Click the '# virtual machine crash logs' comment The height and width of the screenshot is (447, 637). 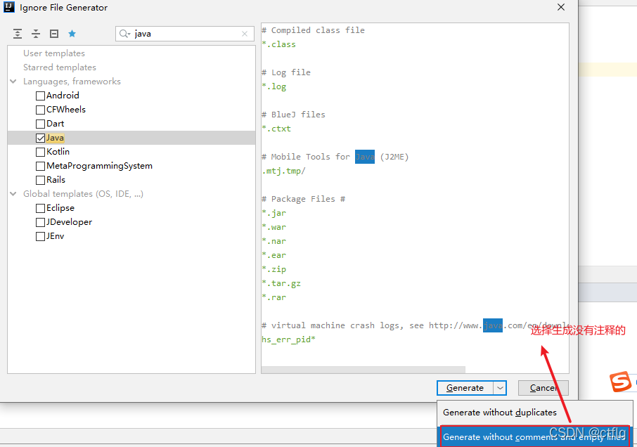(415, 325)
